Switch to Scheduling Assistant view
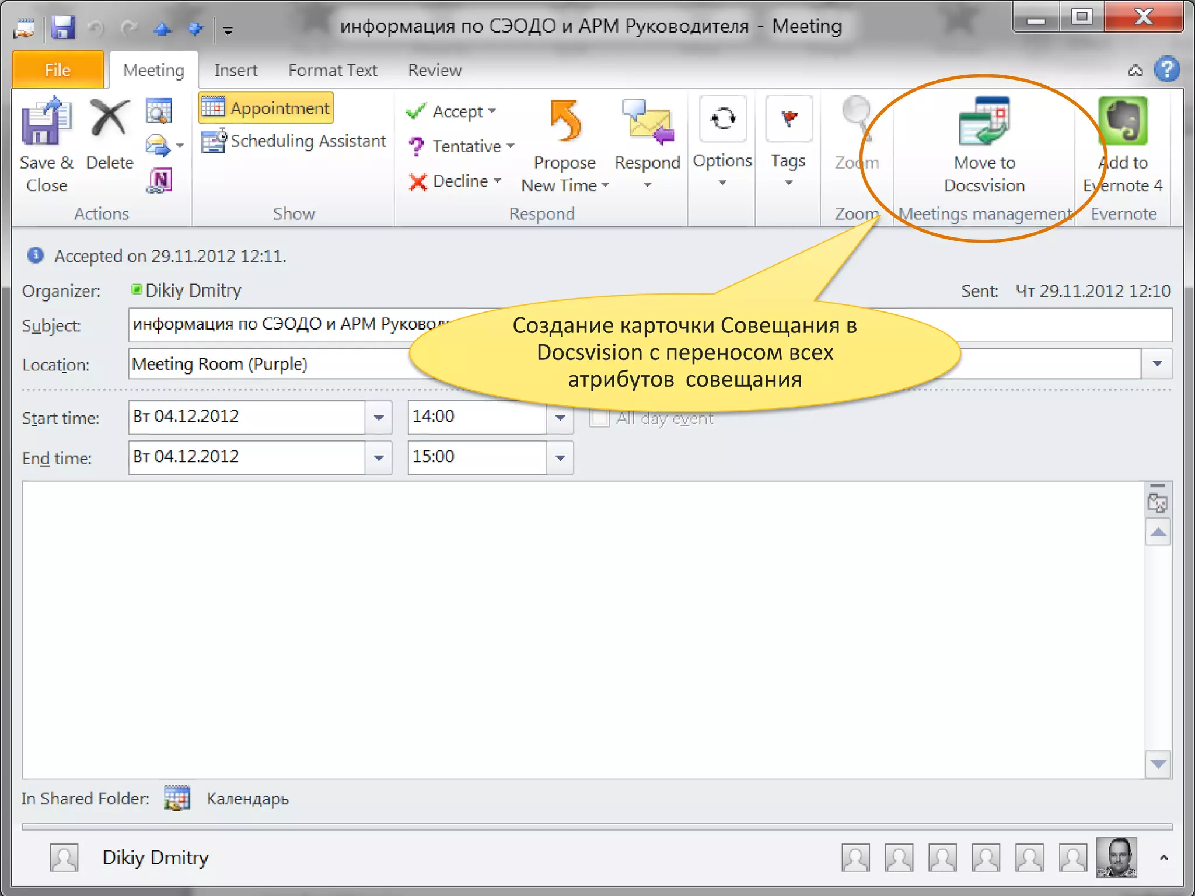 click(x=293, y=141)
